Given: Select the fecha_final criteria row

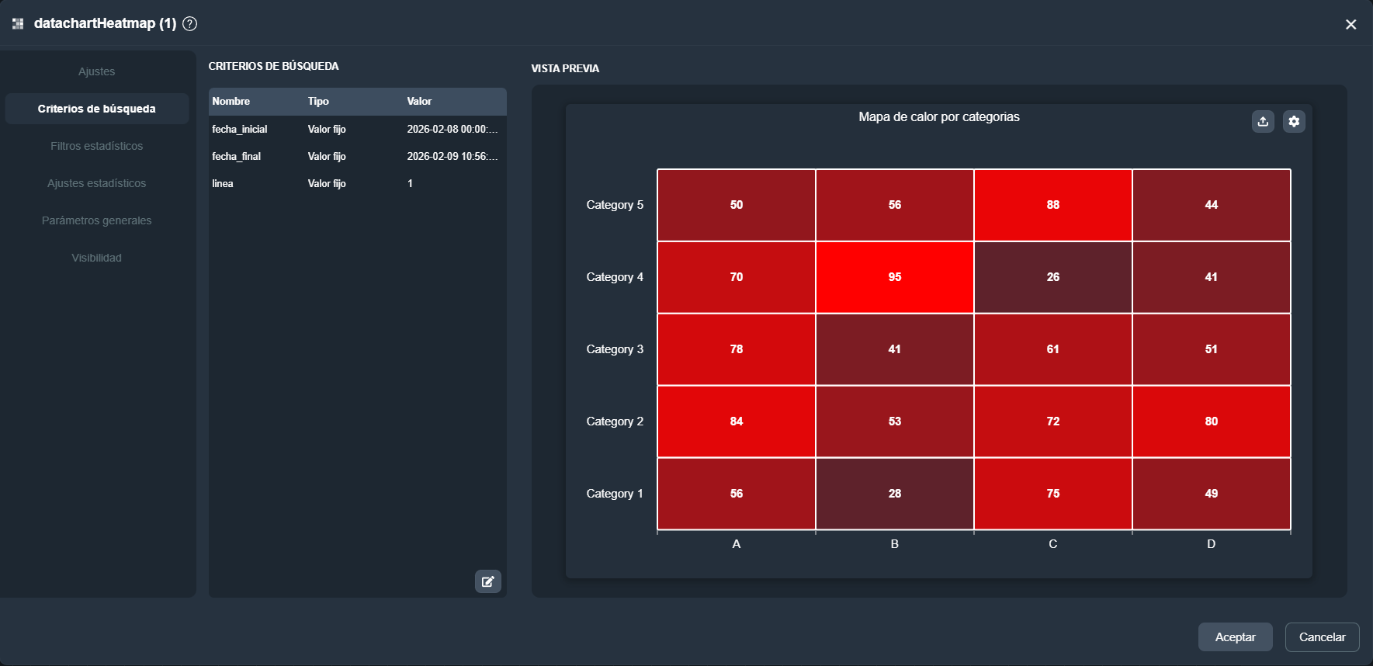Looking at the screenshot, I should point(357,157).
